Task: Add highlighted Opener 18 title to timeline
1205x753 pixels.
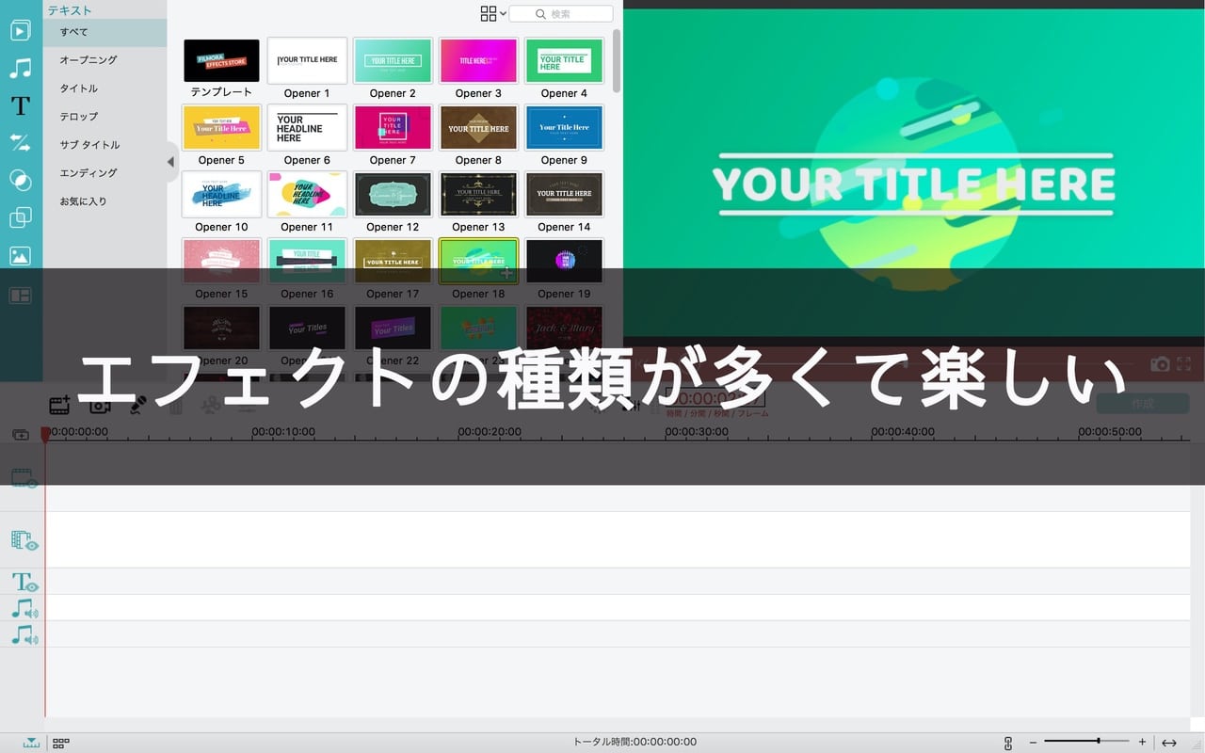Action: coord(507,273)
